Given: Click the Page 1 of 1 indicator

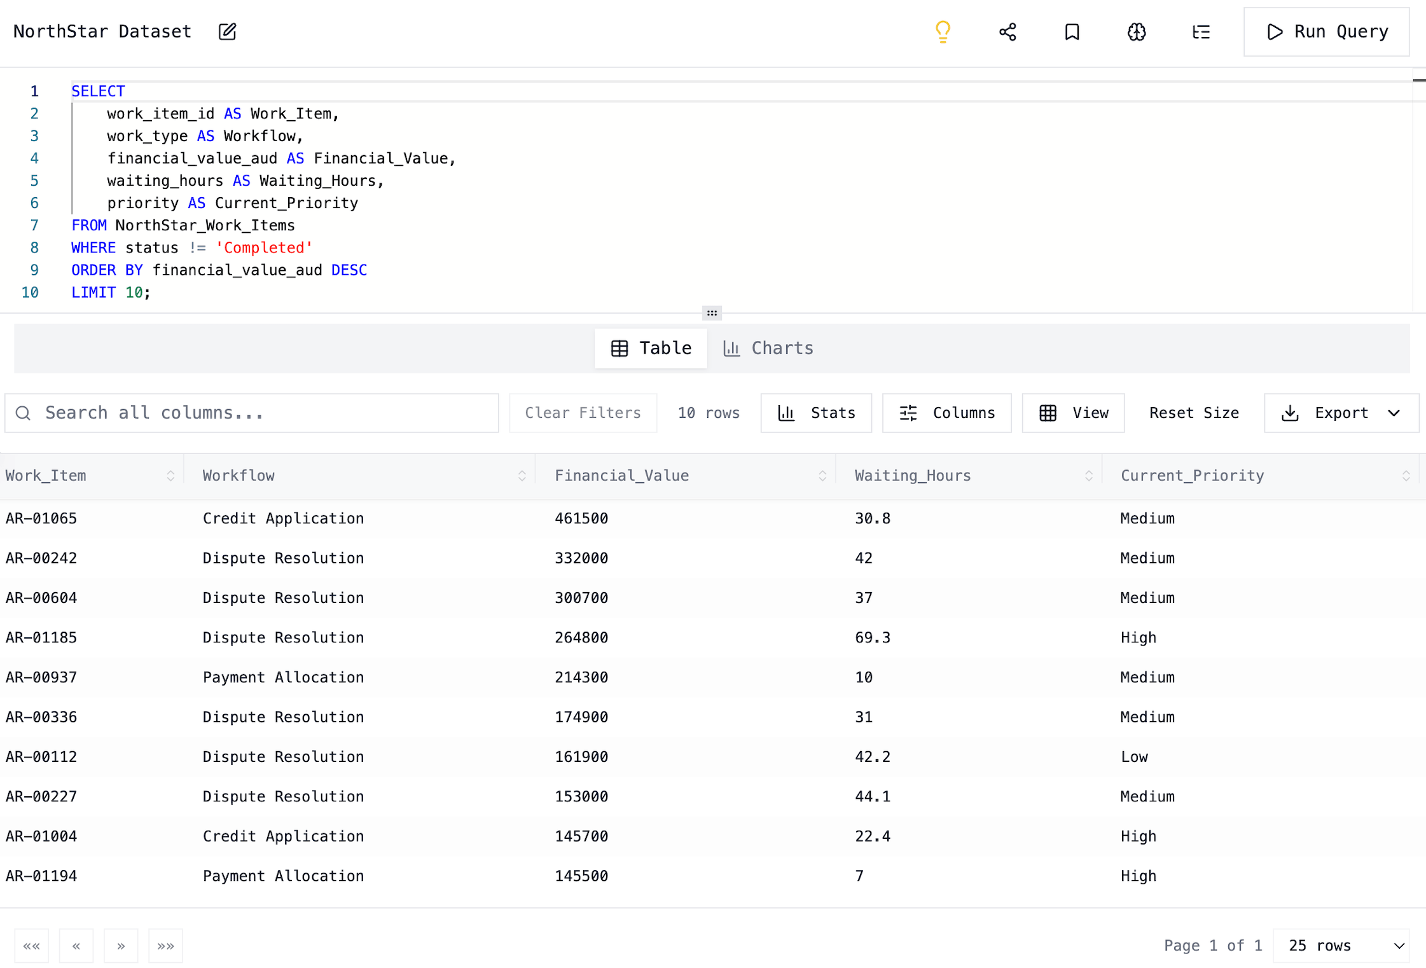Looking at the screenshot, I should pyautogui.click(x=1213, y=946).
